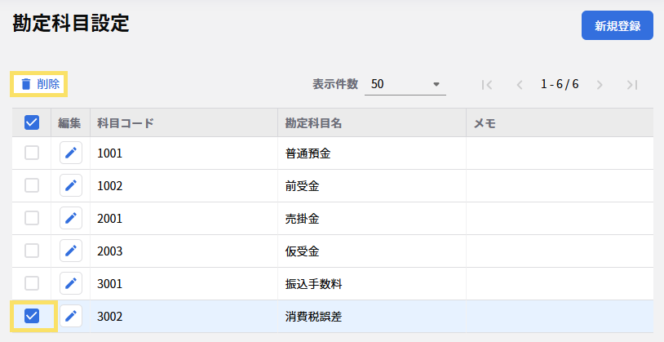This screenshot has height=342, width=664.
Task: Click the 科目コード column header
Action: pyautogui.click(x=126, y=123)
